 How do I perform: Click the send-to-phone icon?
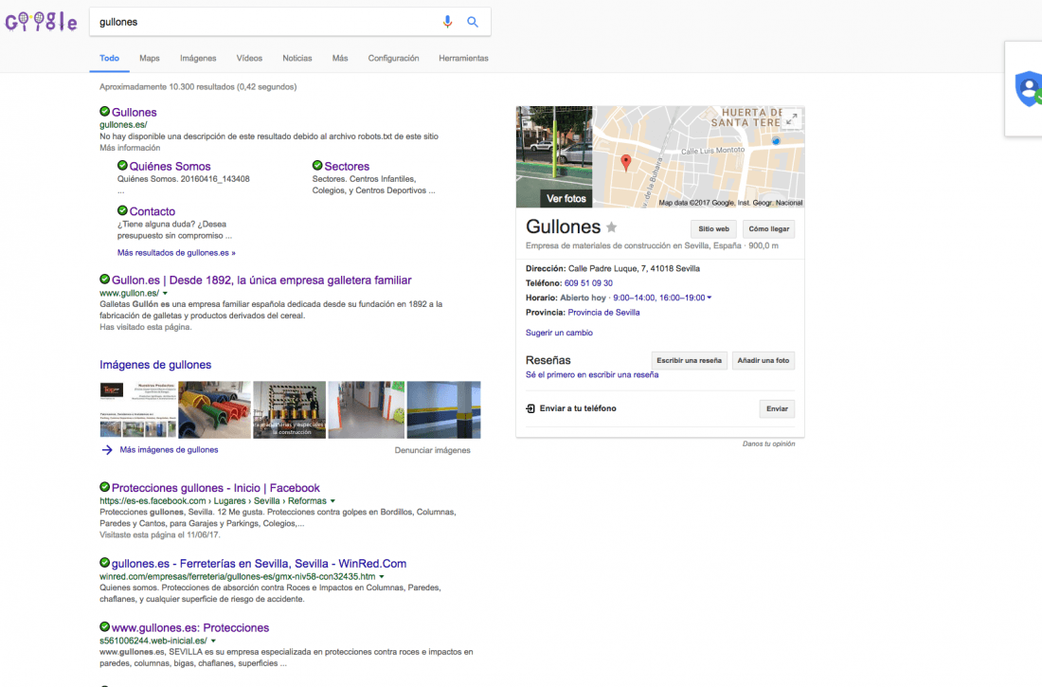point(530,408)
